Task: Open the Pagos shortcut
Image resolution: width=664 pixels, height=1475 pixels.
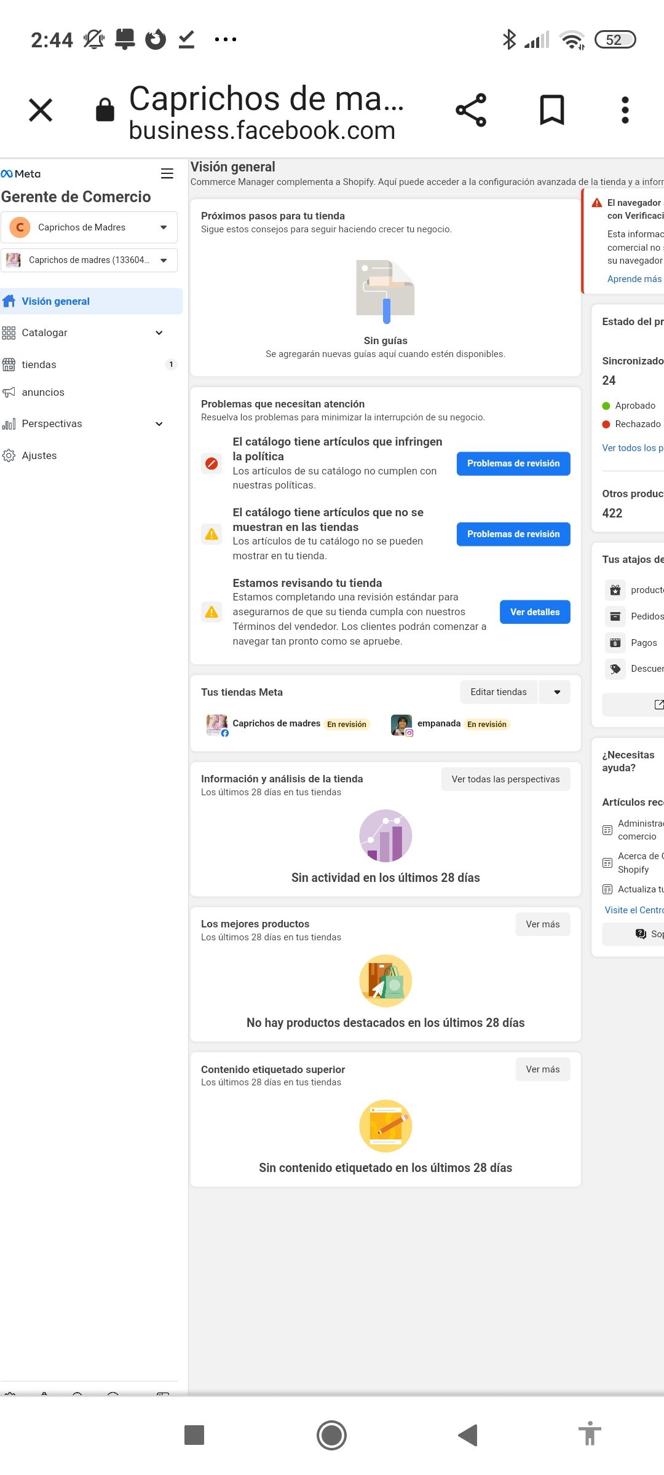Action: coord(631,643)
